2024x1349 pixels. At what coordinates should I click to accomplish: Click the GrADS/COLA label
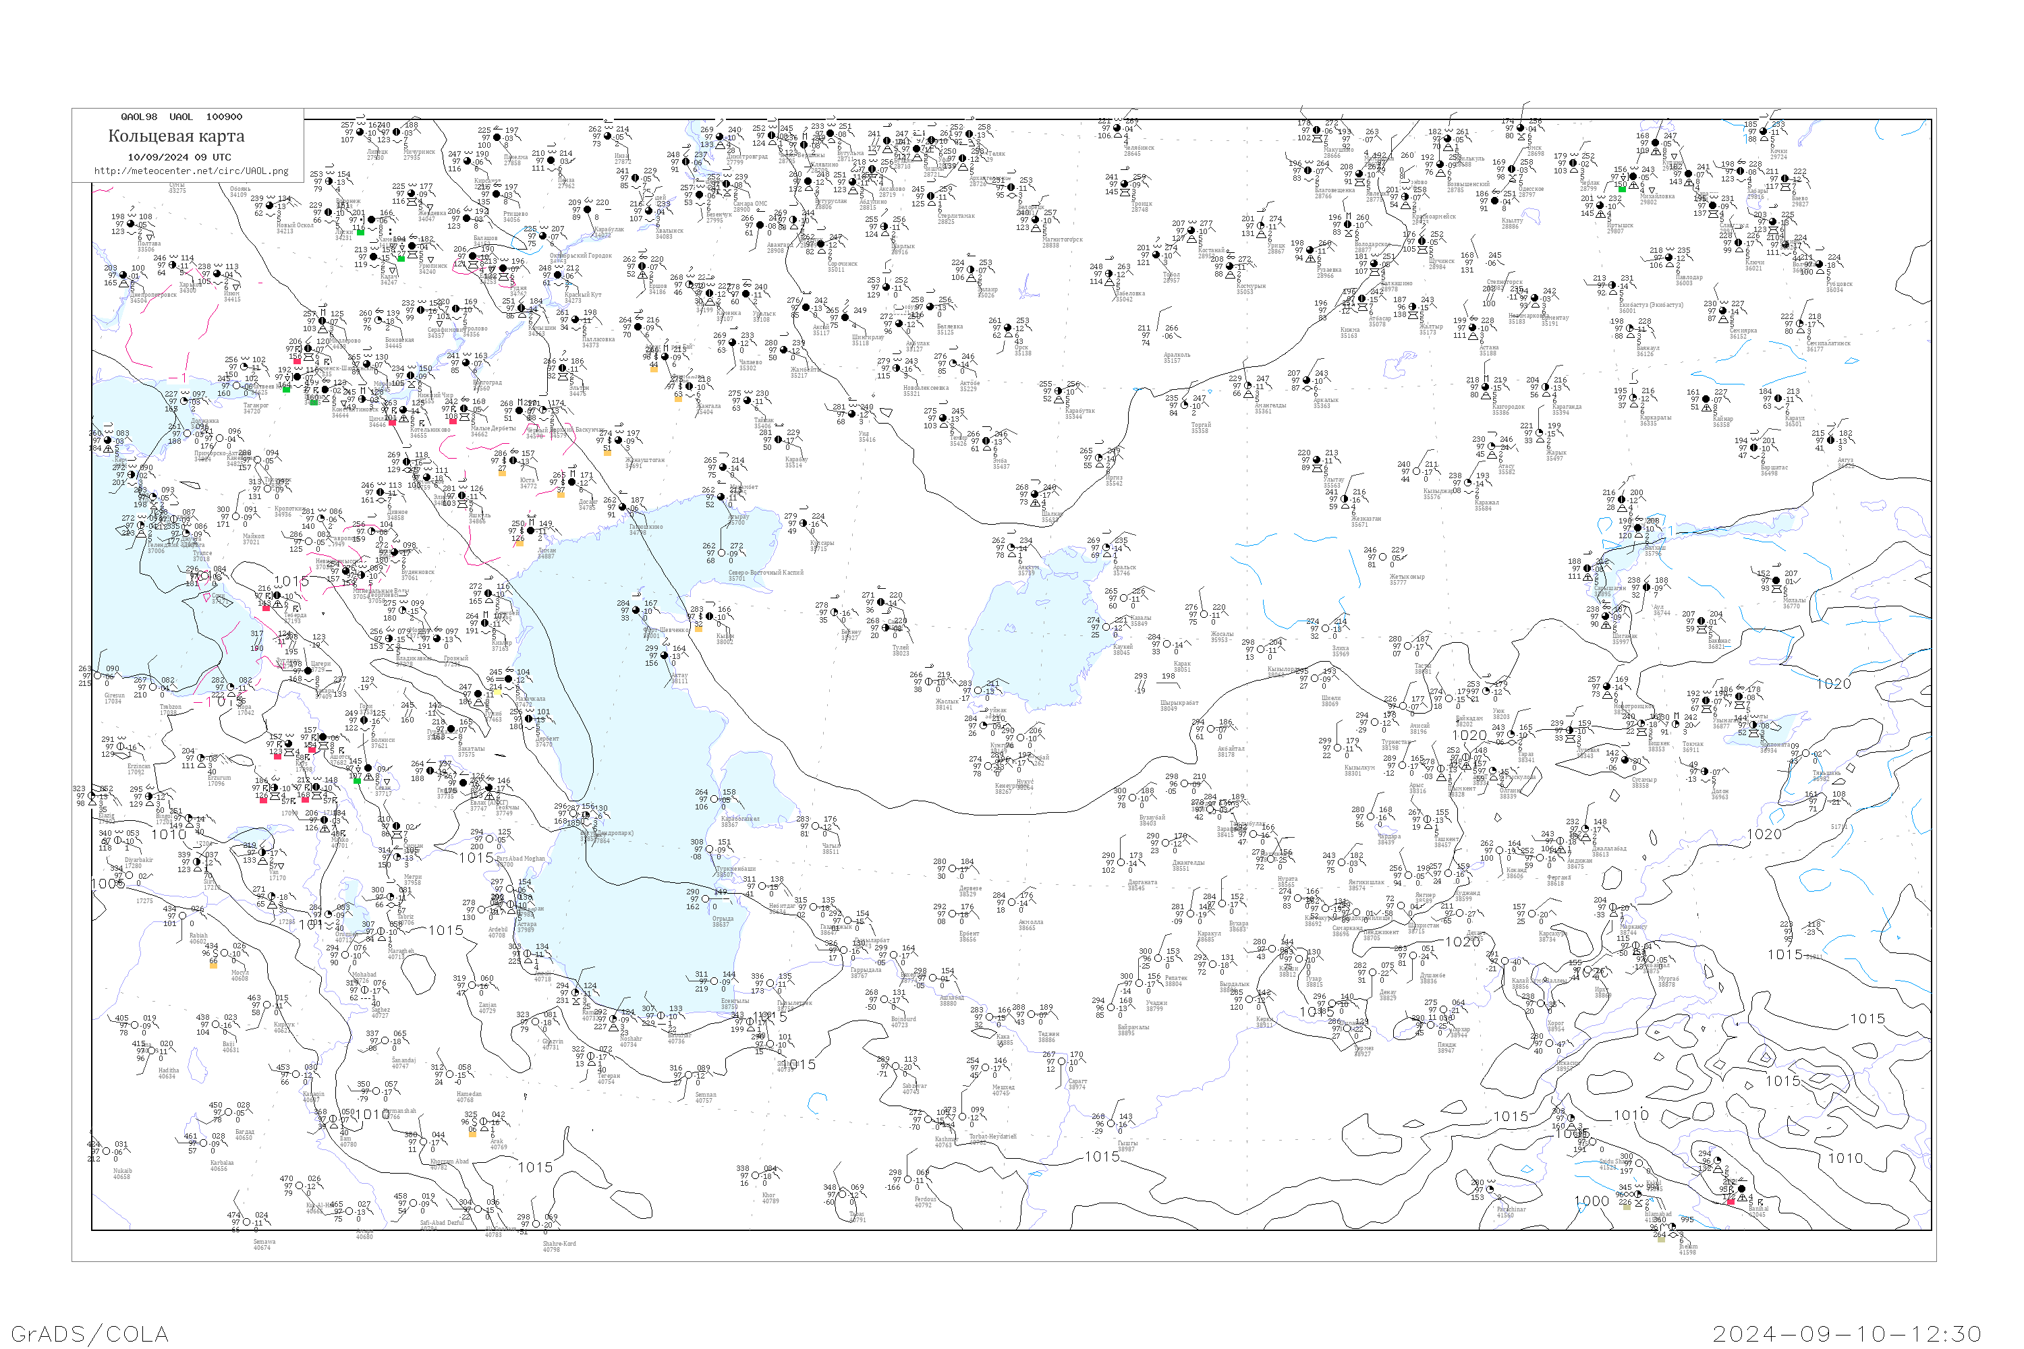click(90, 1333)
